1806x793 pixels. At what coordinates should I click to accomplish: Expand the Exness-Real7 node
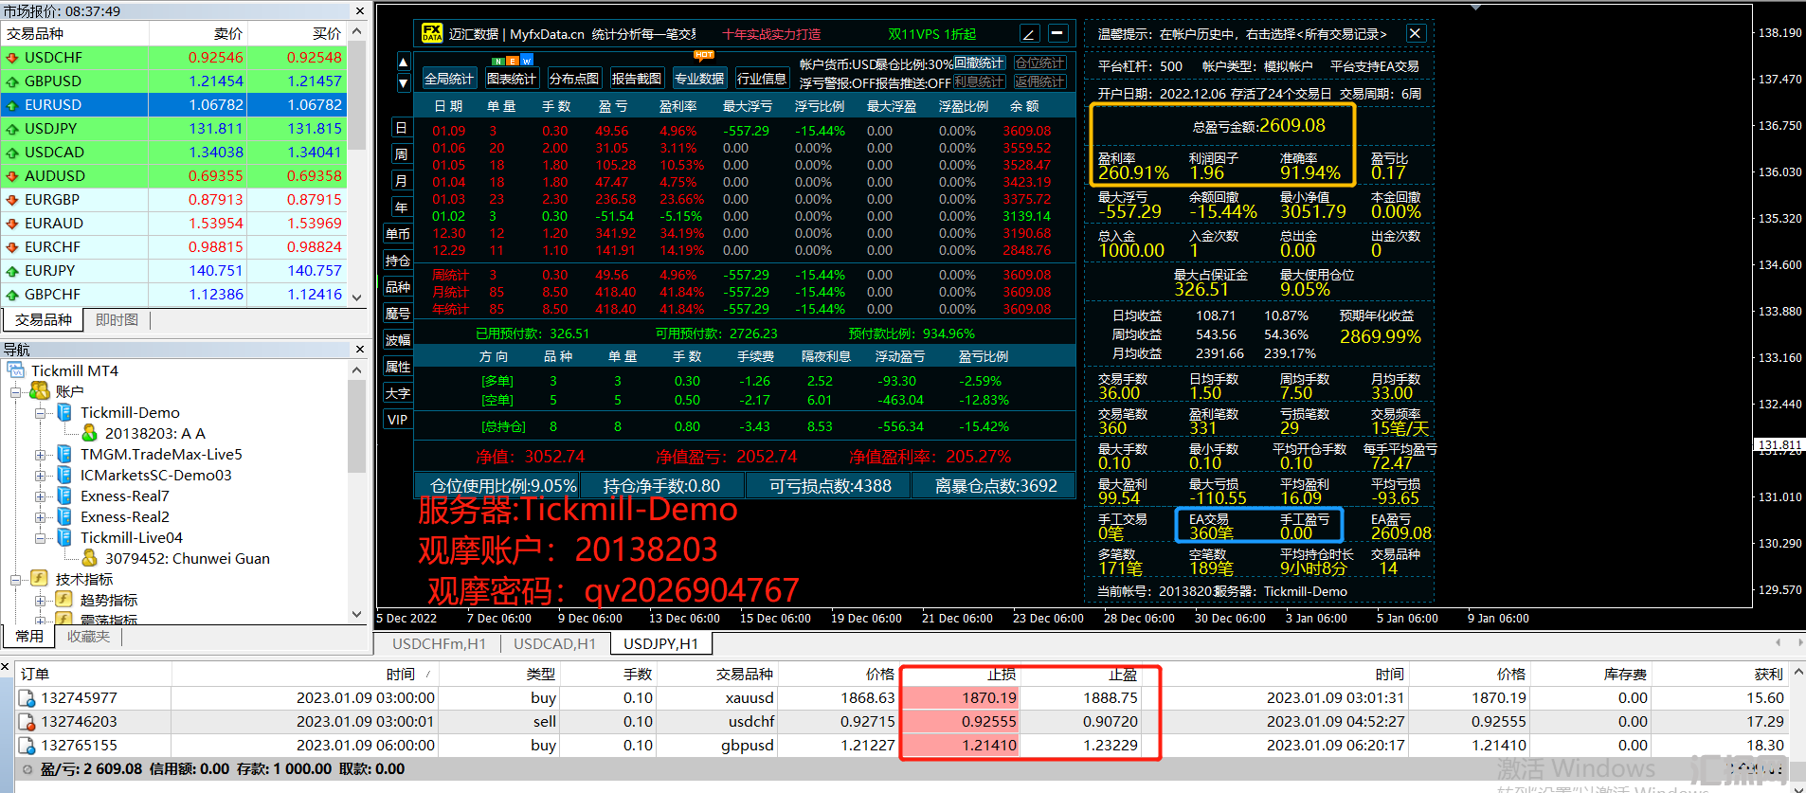pyautogui.click(x=40, y=496)
